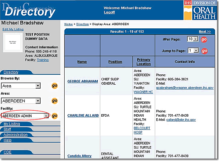Screen dimensions: 219x161
Task: Sort results by Position column header
Action: point(115,62)
